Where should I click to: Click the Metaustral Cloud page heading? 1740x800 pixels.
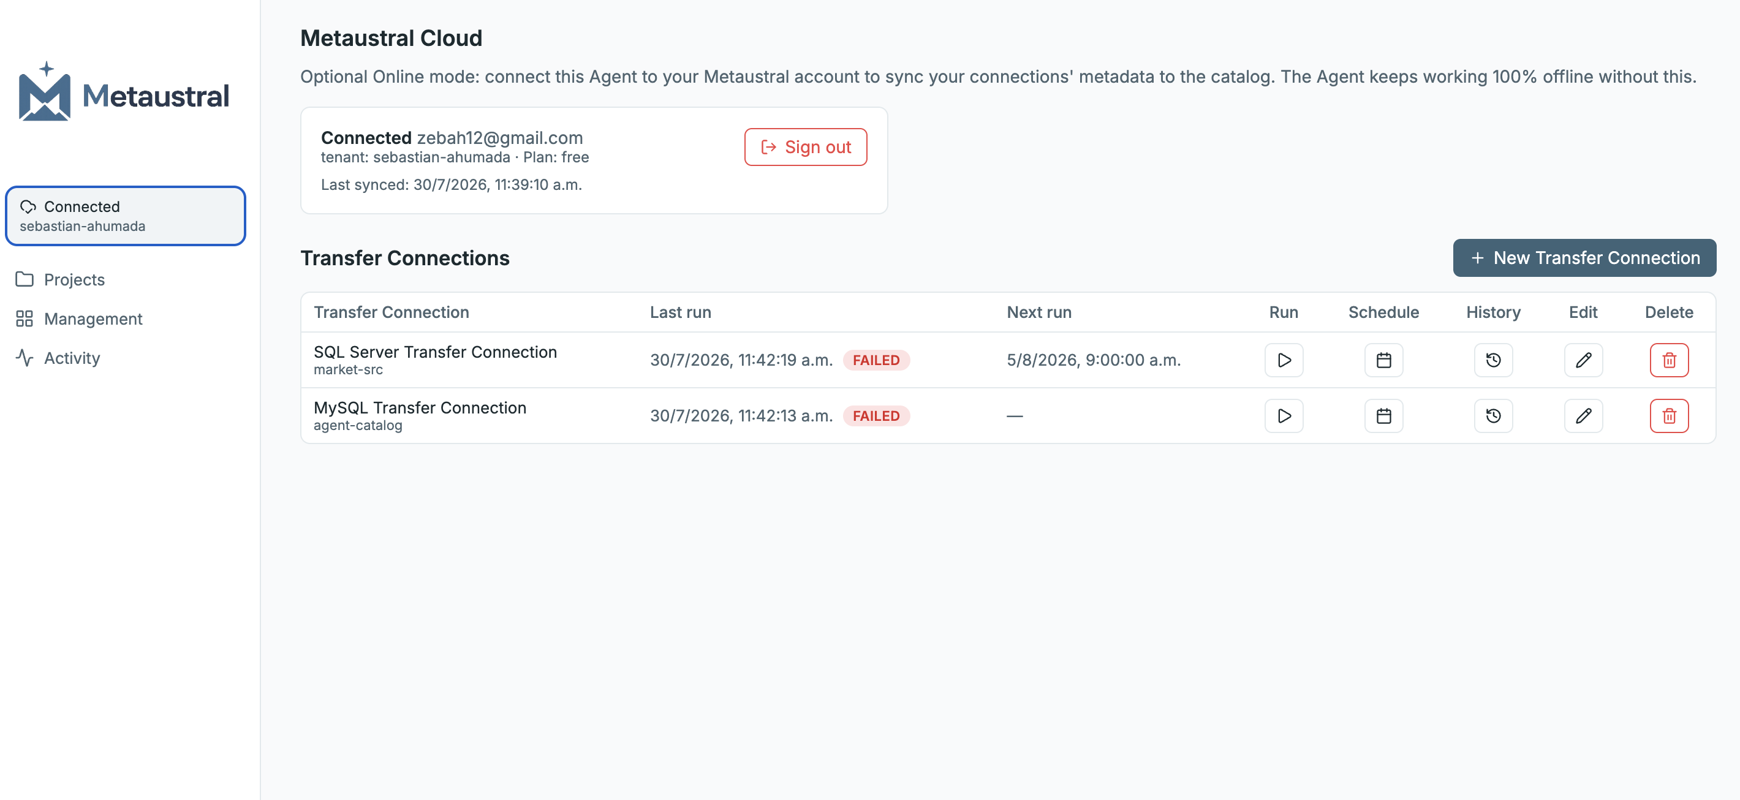coord(391,38)
